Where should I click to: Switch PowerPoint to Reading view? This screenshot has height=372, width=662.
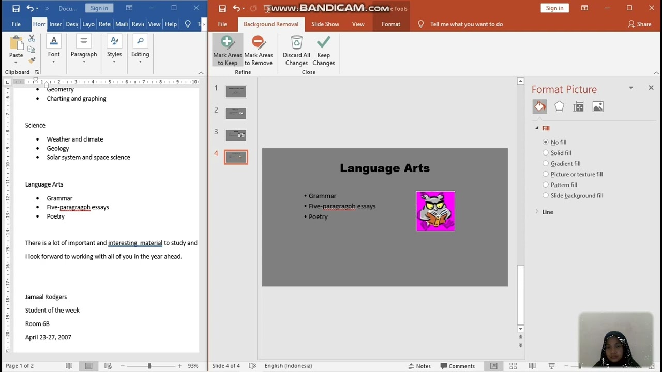(x=532, y=366)
